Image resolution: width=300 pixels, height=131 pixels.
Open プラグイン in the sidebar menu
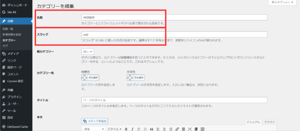(x=15, y=97)
